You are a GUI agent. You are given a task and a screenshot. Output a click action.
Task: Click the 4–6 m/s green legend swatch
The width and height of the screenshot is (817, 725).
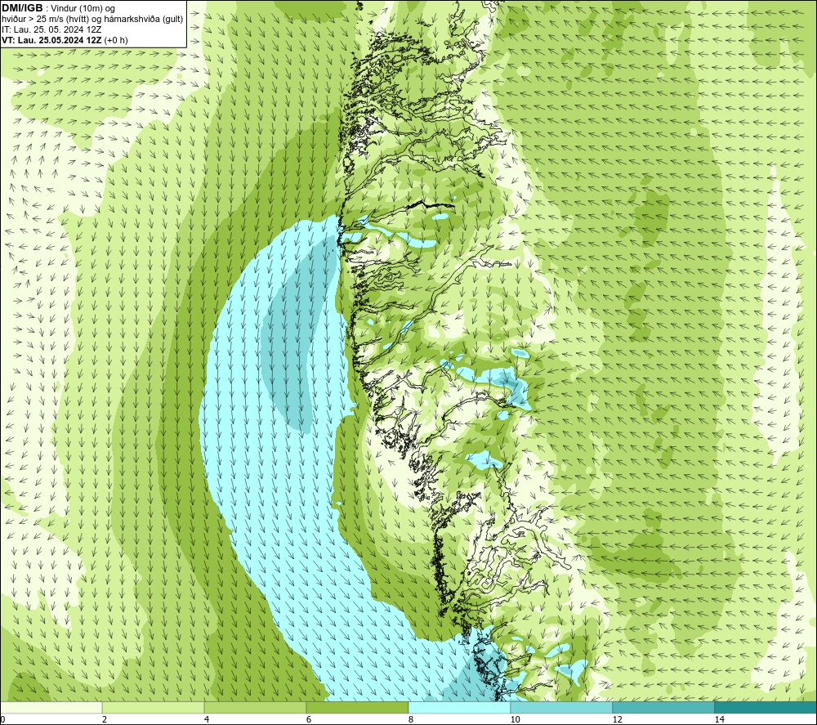click(x=255, y=707)
